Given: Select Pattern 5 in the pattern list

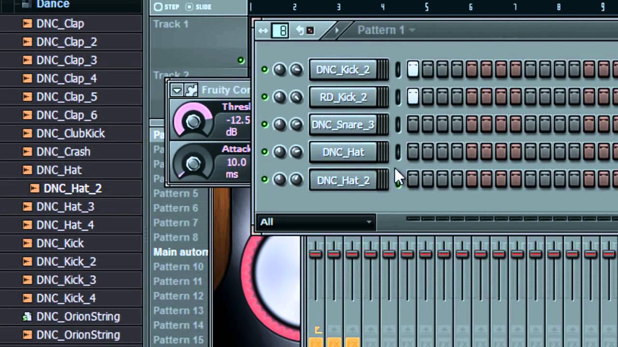Looking at the screenshot, I should (176, 193).
